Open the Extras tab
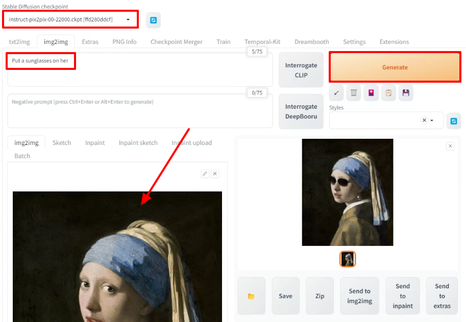The height and width of the screenshot is (322, 466). [90, 41]
